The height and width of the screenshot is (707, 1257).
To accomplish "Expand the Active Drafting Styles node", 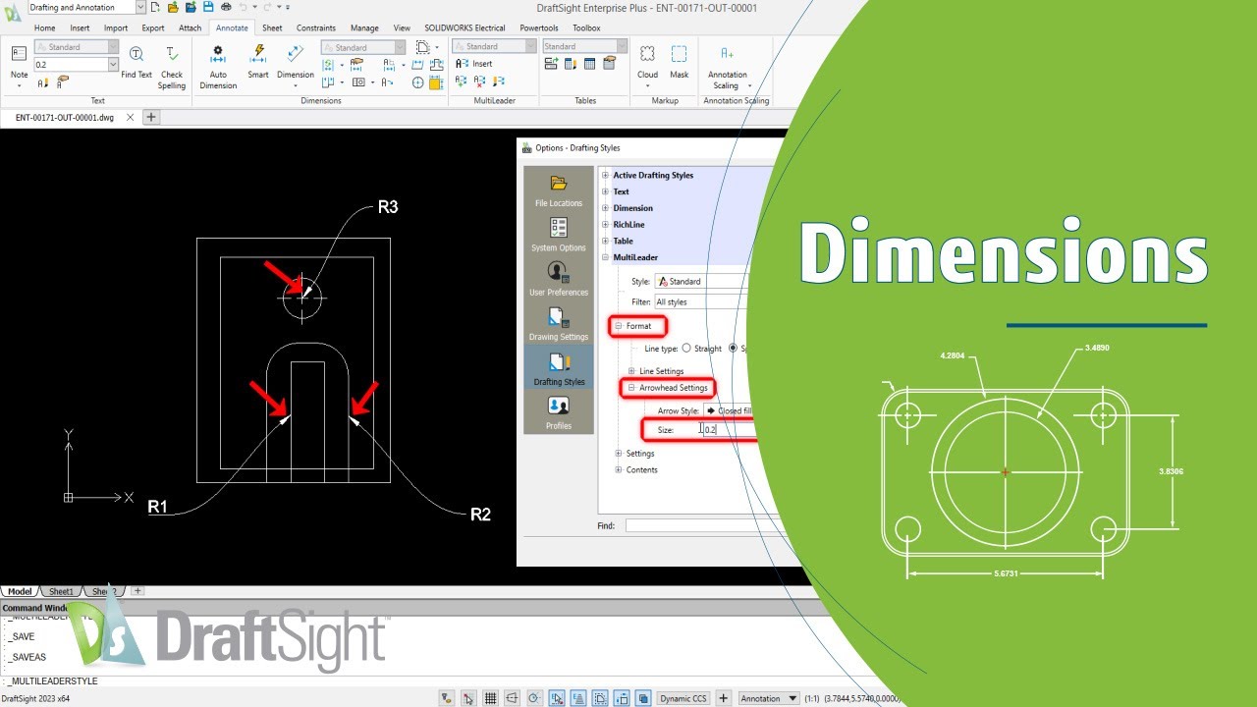I will coord(606,176).
